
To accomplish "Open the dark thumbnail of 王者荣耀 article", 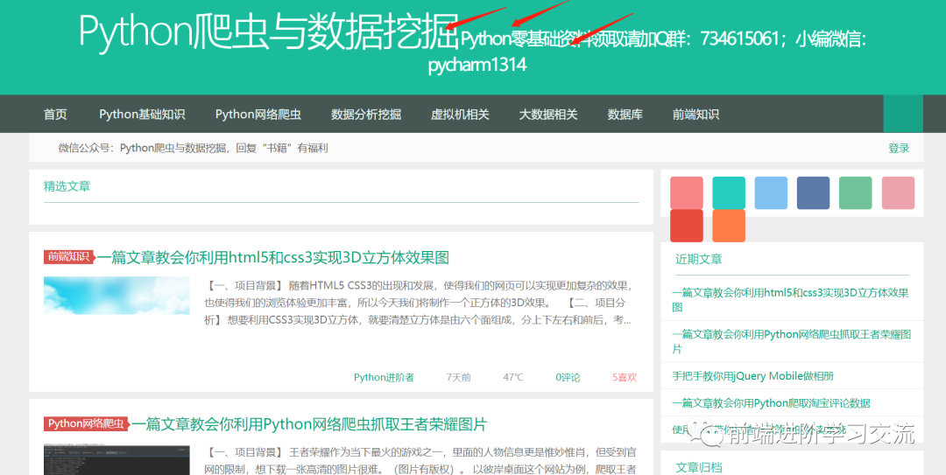I will coord(116,460).
